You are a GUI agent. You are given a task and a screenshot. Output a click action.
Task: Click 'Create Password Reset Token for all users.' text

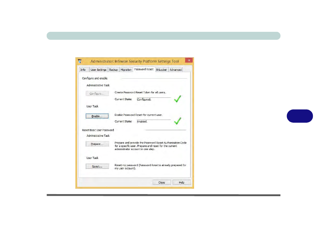(x=140, y=92)
